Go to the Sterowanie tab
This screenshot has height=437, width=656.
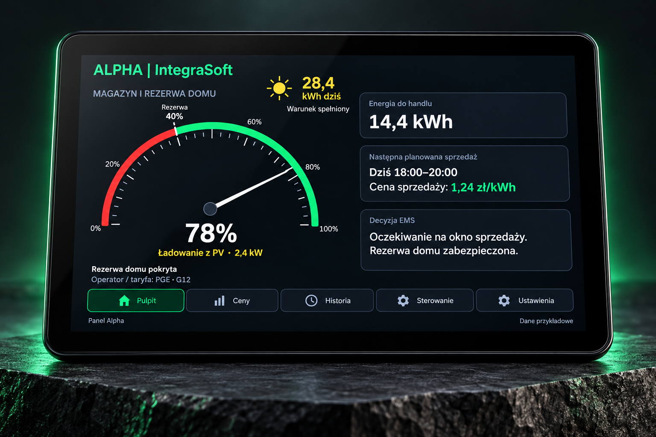[x=425, y=300]
